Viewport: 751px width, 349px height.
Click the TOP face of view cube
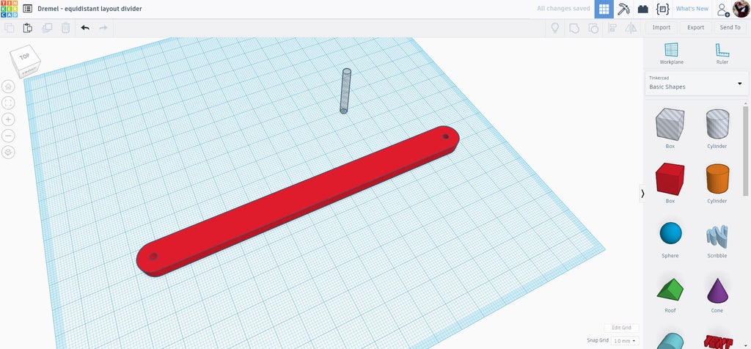[x=24, y=56]
